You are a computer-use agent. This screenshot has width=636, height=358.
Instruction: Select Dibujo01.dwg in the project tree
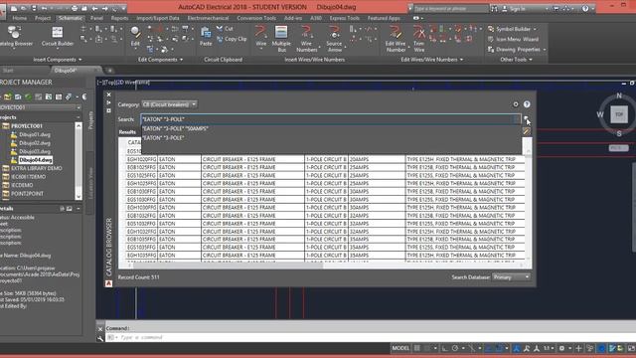pyautogui.click(x=35, y=134)
